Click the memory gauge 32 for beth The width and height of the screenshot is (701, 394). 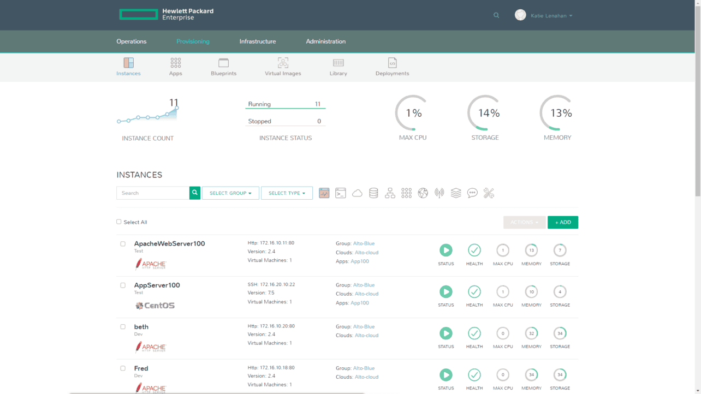tap(531, 333)
